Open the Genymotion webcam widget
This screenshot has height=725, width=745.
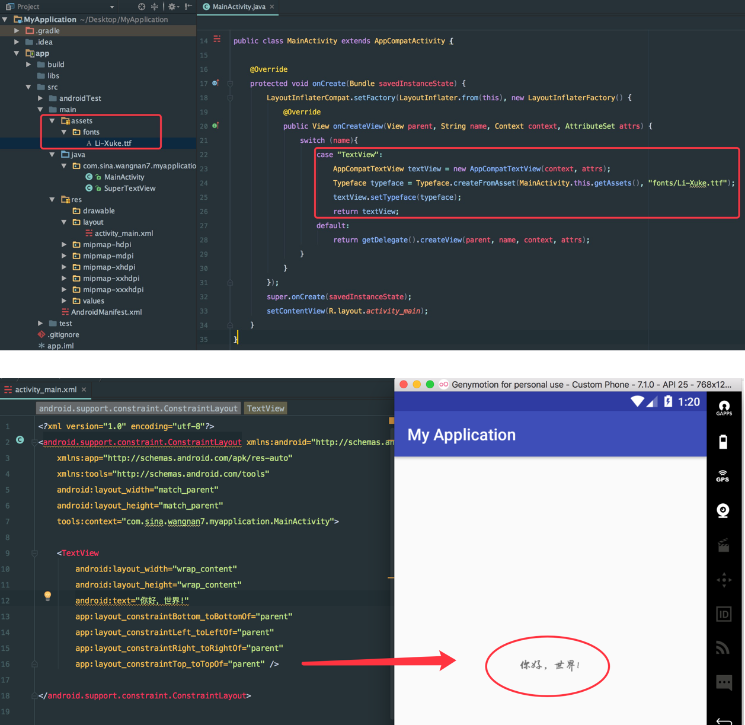[x=723, y=510]
